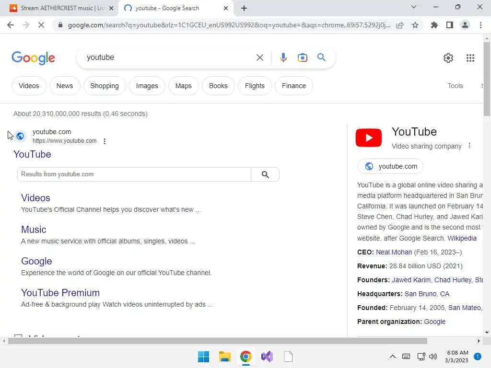Select the Maps filter chip

tap(184, 86)
